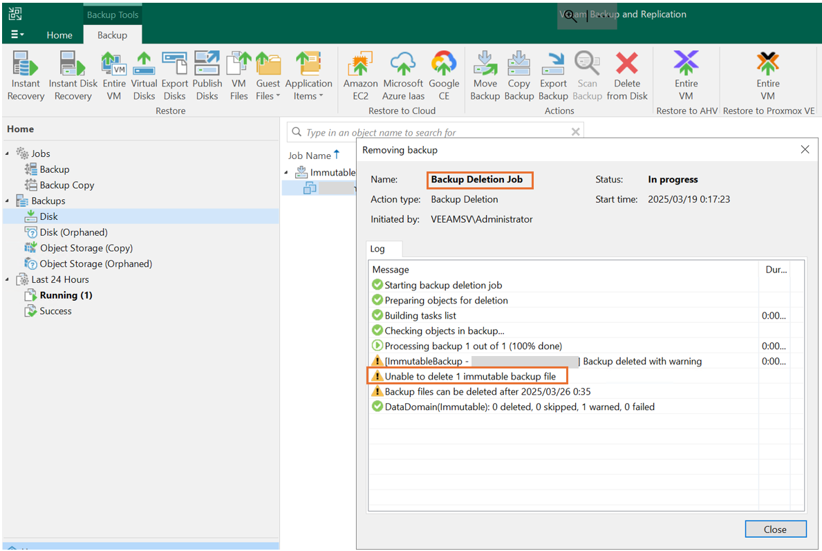
Task: Click the Backup Tools contextual tab
Action: click(112, 15)
